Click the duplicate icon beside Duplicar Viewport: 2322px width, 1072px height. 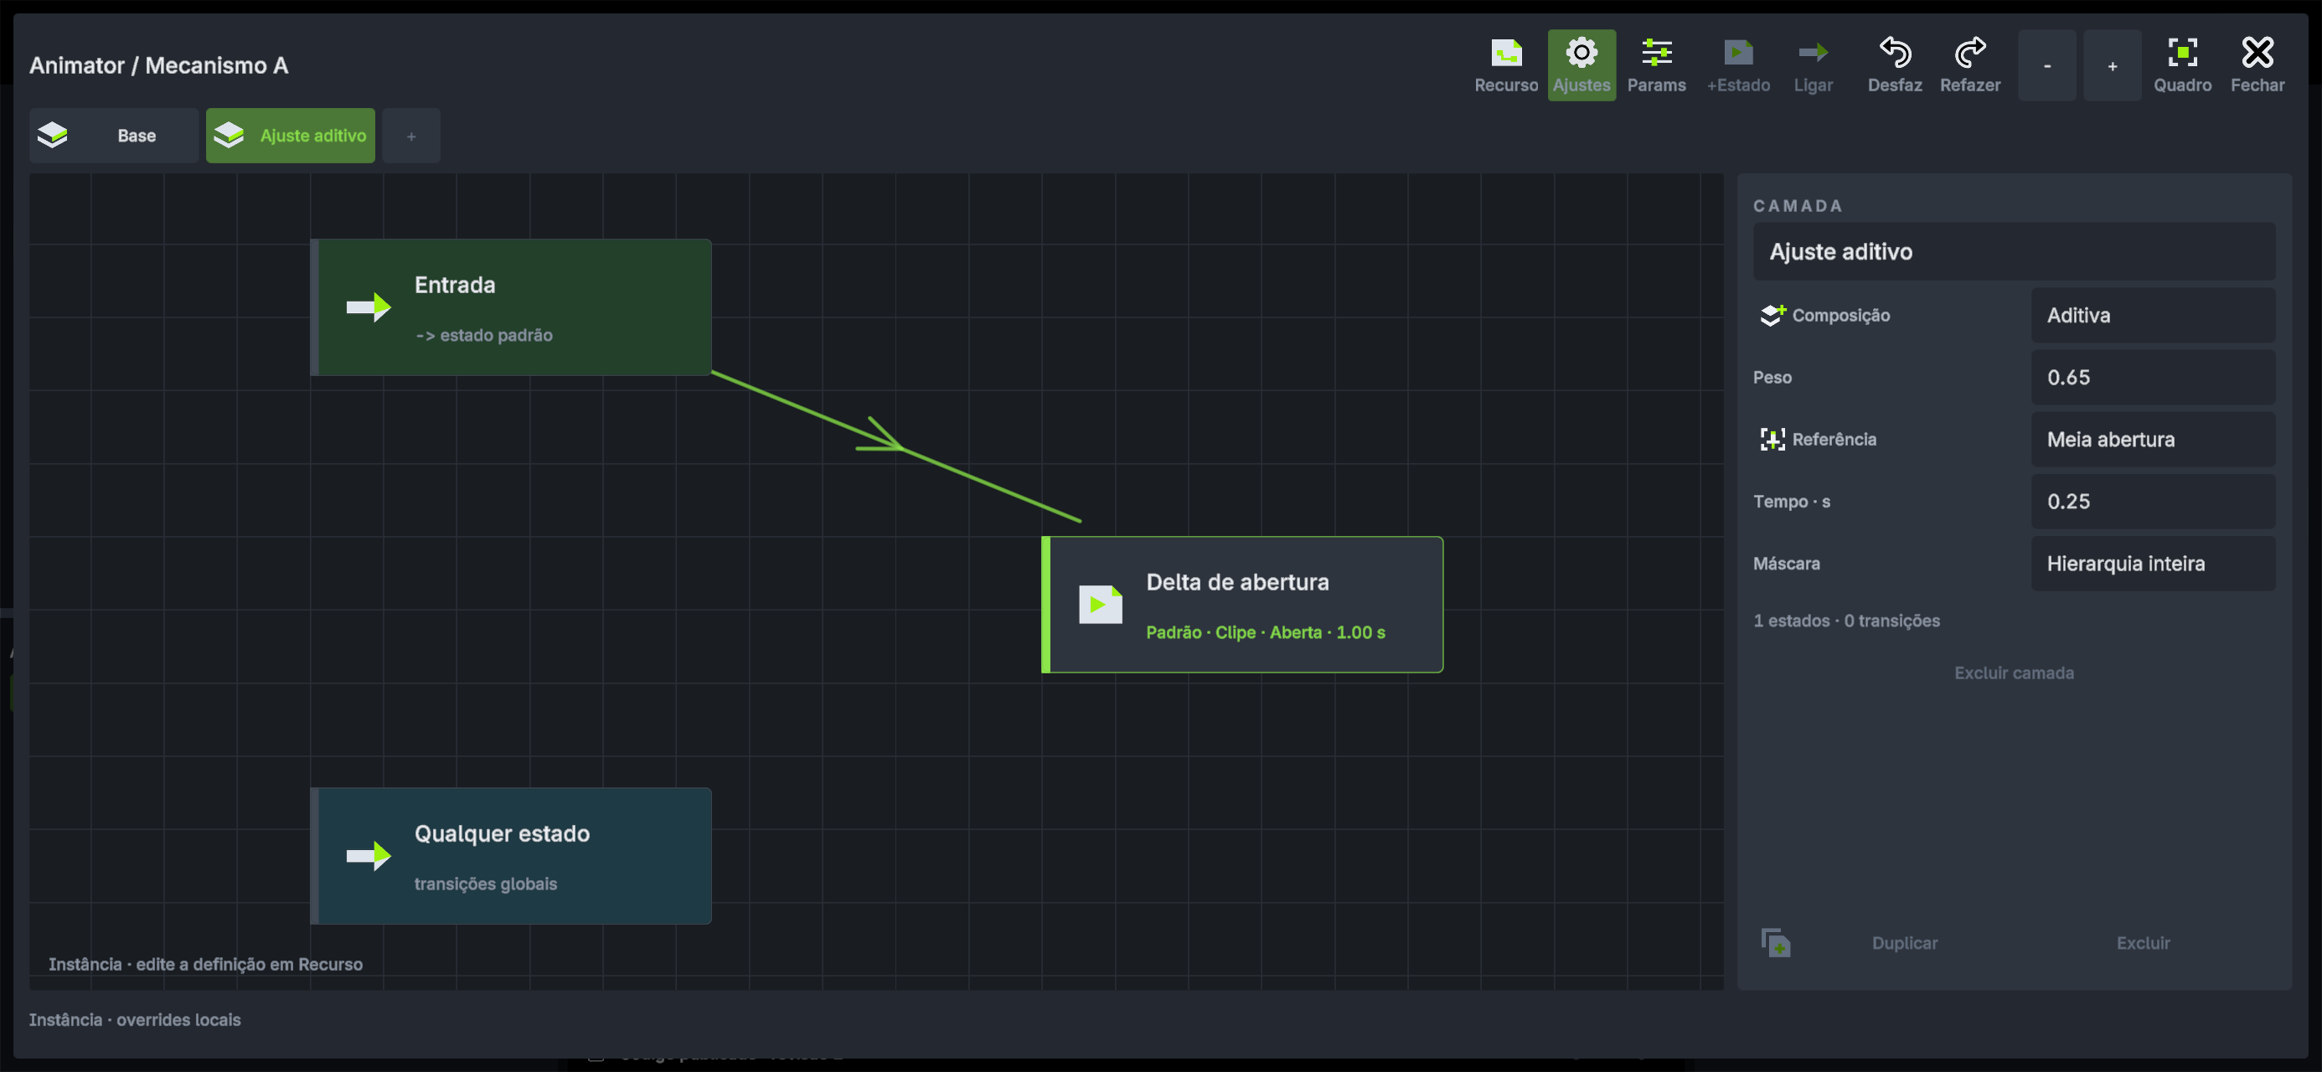pos(1775,943)
